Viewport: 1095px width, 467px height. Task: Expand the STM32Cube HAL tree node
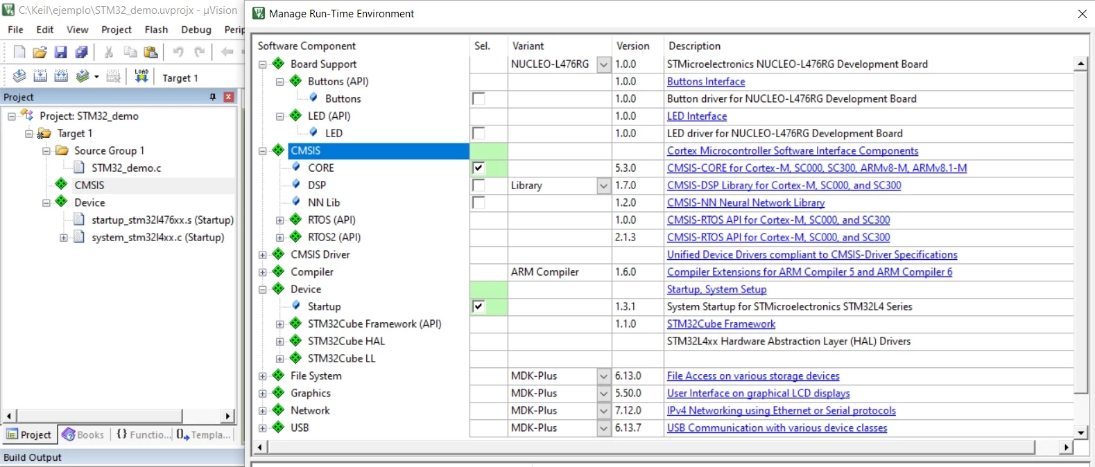[x=280, y=341]
